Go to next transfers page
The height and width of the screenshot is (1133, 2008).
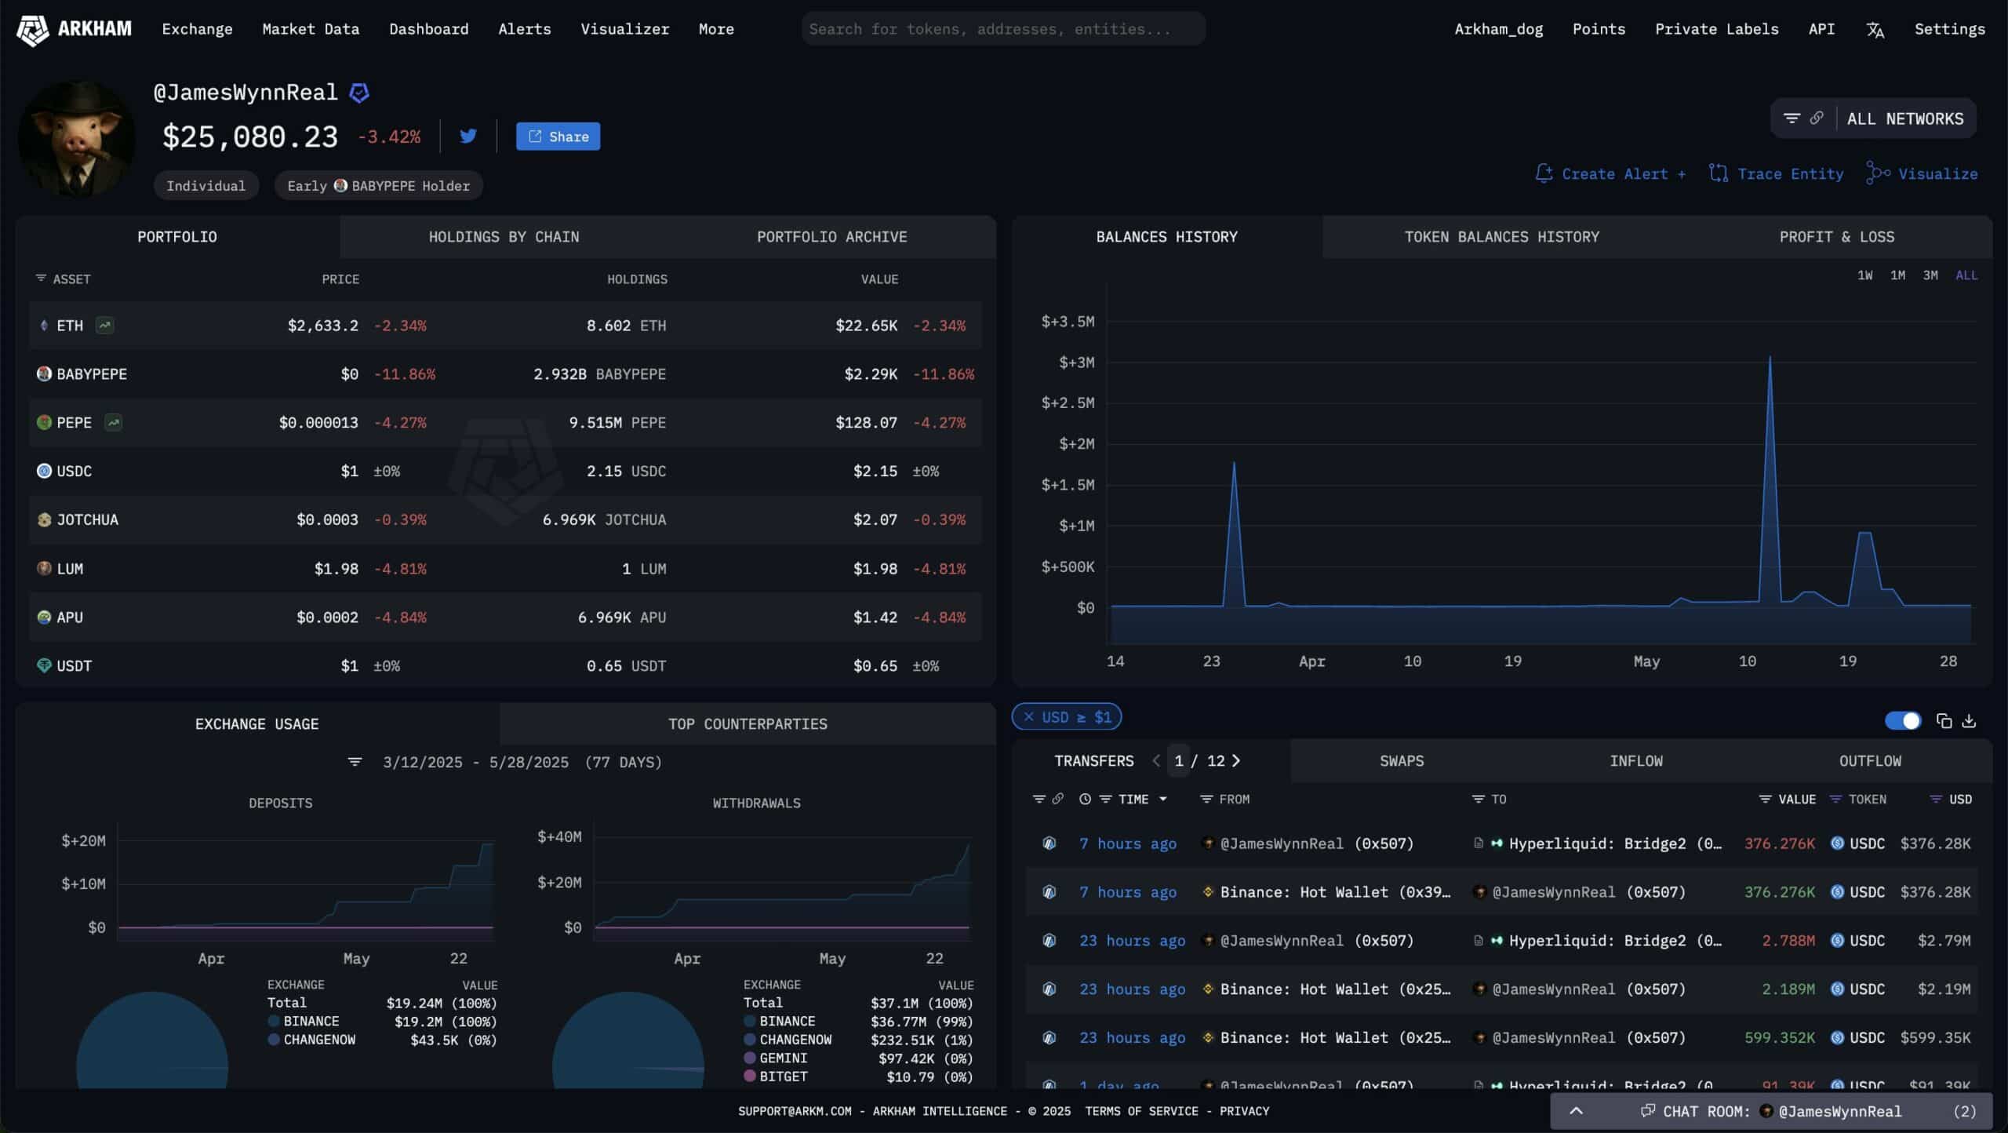point(1237,761)
